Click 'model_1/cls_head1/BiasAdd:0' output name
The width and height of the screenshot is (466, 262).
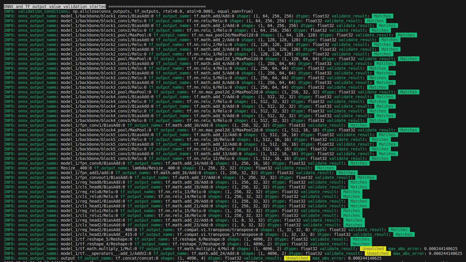tap(93, 206)
